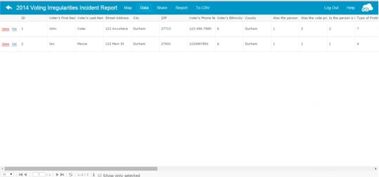
Task: Sort by Voter's First Name column header
Action: (62, 18)
